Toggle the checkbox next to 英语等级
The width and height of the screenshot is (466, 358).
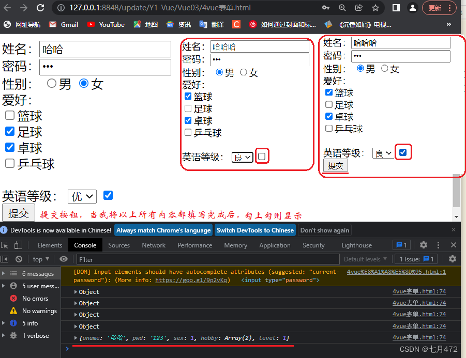tap(108, 195)
